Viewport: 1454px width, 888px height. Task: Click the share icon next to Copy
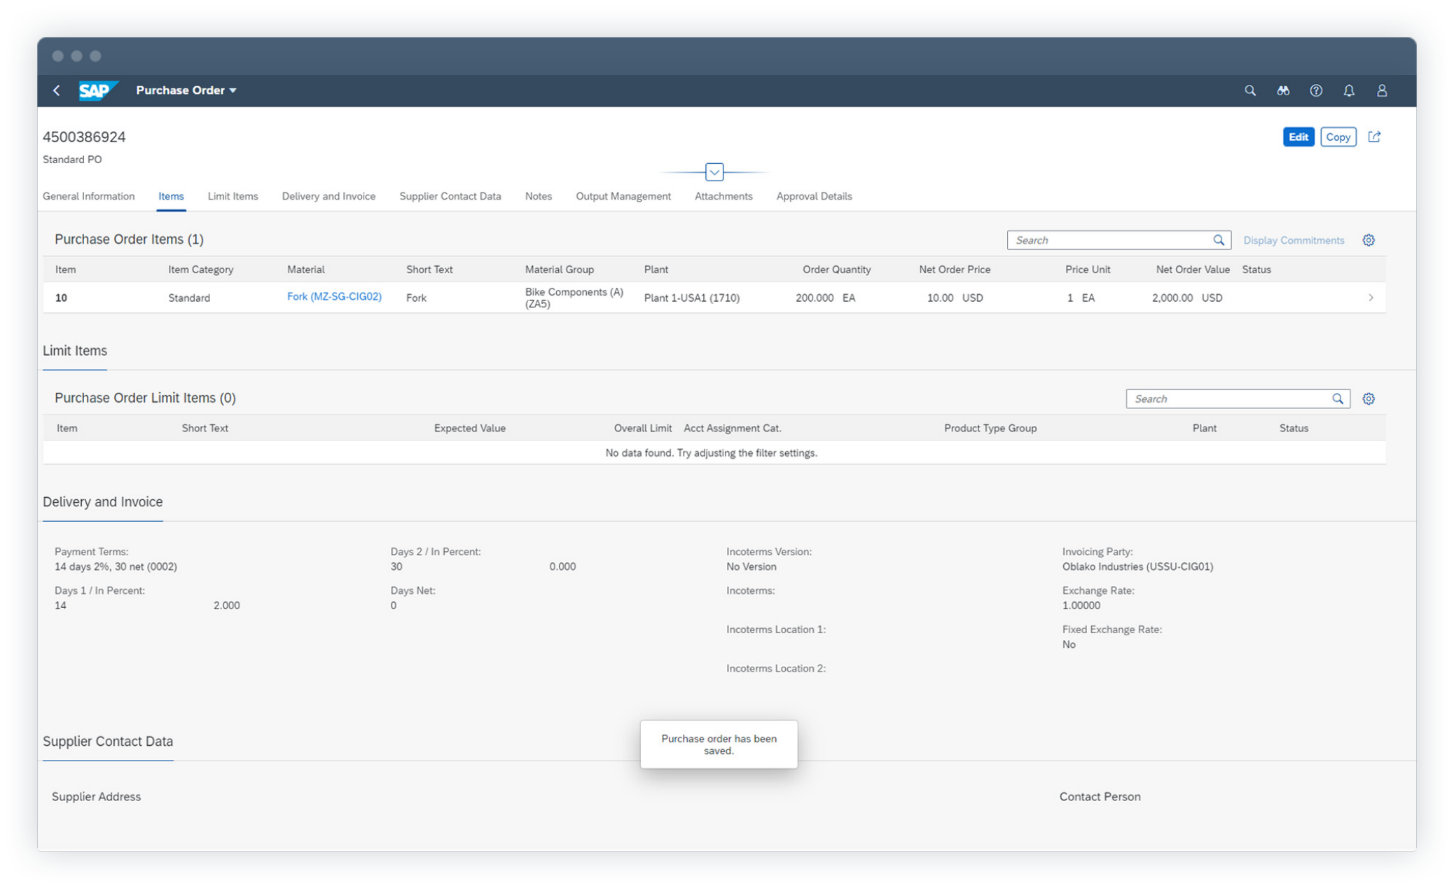click(1374, 137)
